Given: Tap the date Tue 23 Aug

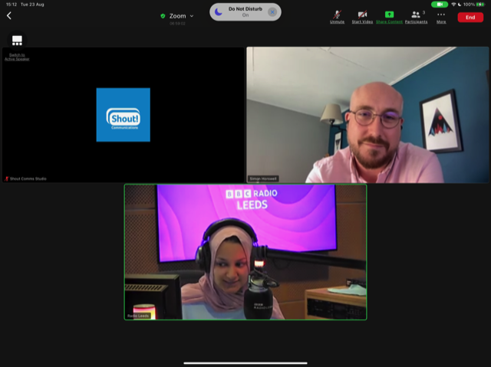Looking at the screenshot, I should pyautogui.click(x=32, y=5).
